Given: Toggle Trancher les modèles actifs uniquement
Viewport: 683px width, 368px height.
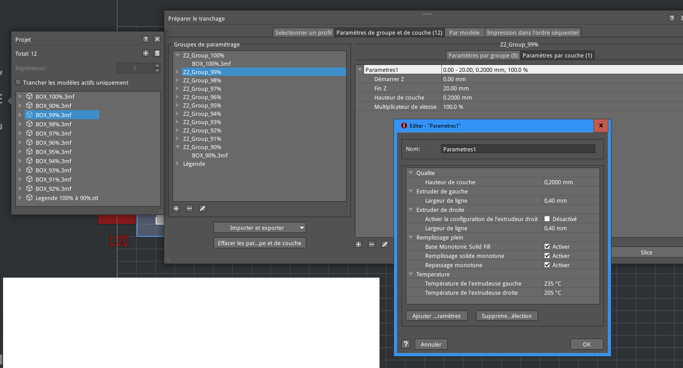Looking at the screenshot, I should pyautogui.click(x=18, y=82).
